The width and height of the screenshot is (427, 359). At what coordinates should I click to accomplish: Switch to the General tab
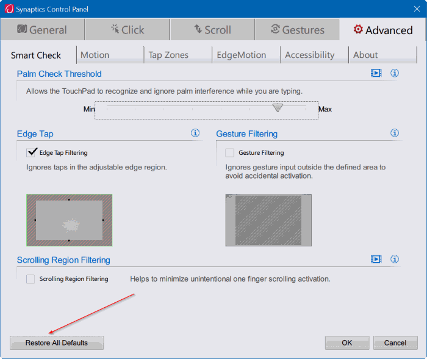(x=42, y=30)
